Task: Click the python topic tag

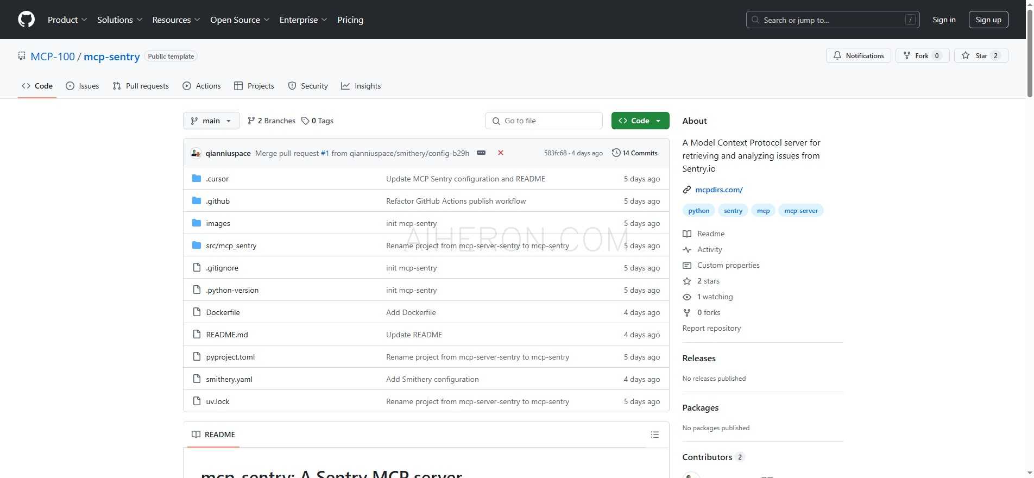Action: [698, 211]
